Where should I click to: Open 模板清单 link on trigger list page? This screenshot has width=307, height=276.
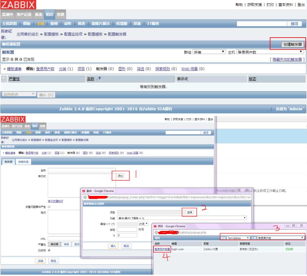(x=14, y=69)
